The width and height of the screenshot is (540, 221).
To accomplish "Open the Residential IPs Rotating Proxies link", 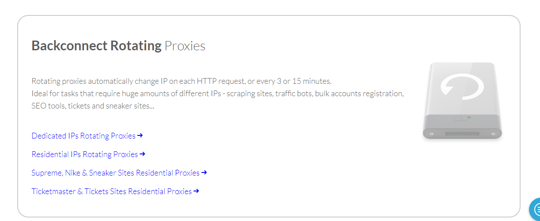I will pos(85,154).
